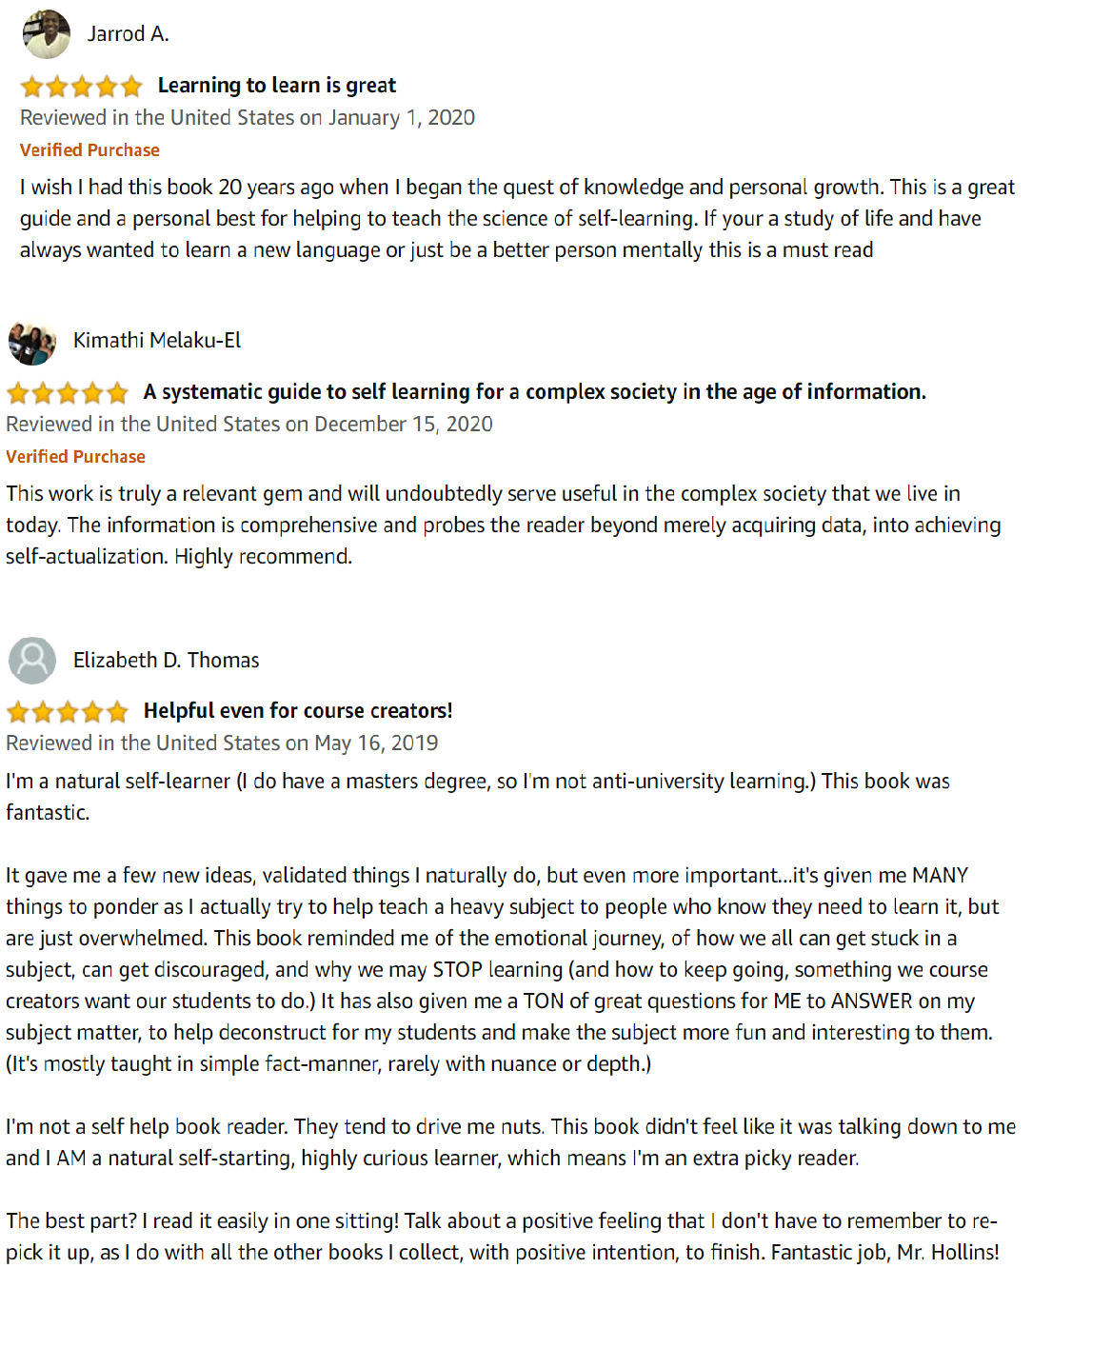Click review text starting 'This work is truly'

click(x=503, y=525)
